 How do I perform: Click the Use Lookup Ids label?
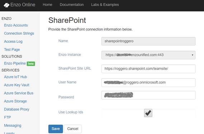pyautogui.click(x=71, y=112)
